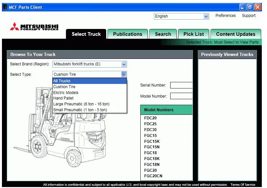Select the Select Truck tab
The height and width of the screenshot is (188, 267).
tap(86, 34)
